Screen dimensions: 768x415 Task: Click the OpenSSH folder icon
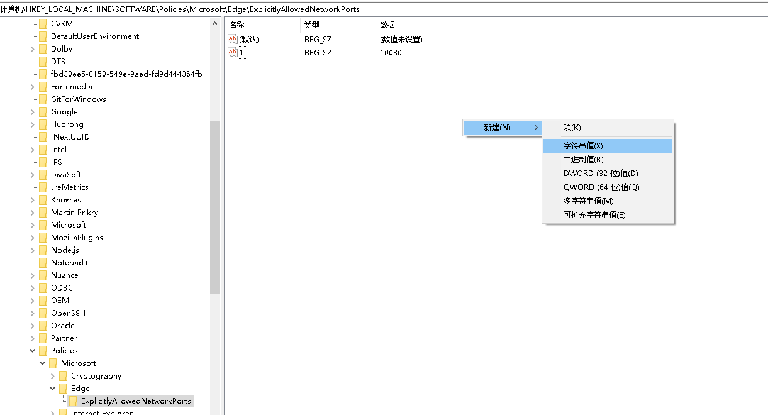42,313
